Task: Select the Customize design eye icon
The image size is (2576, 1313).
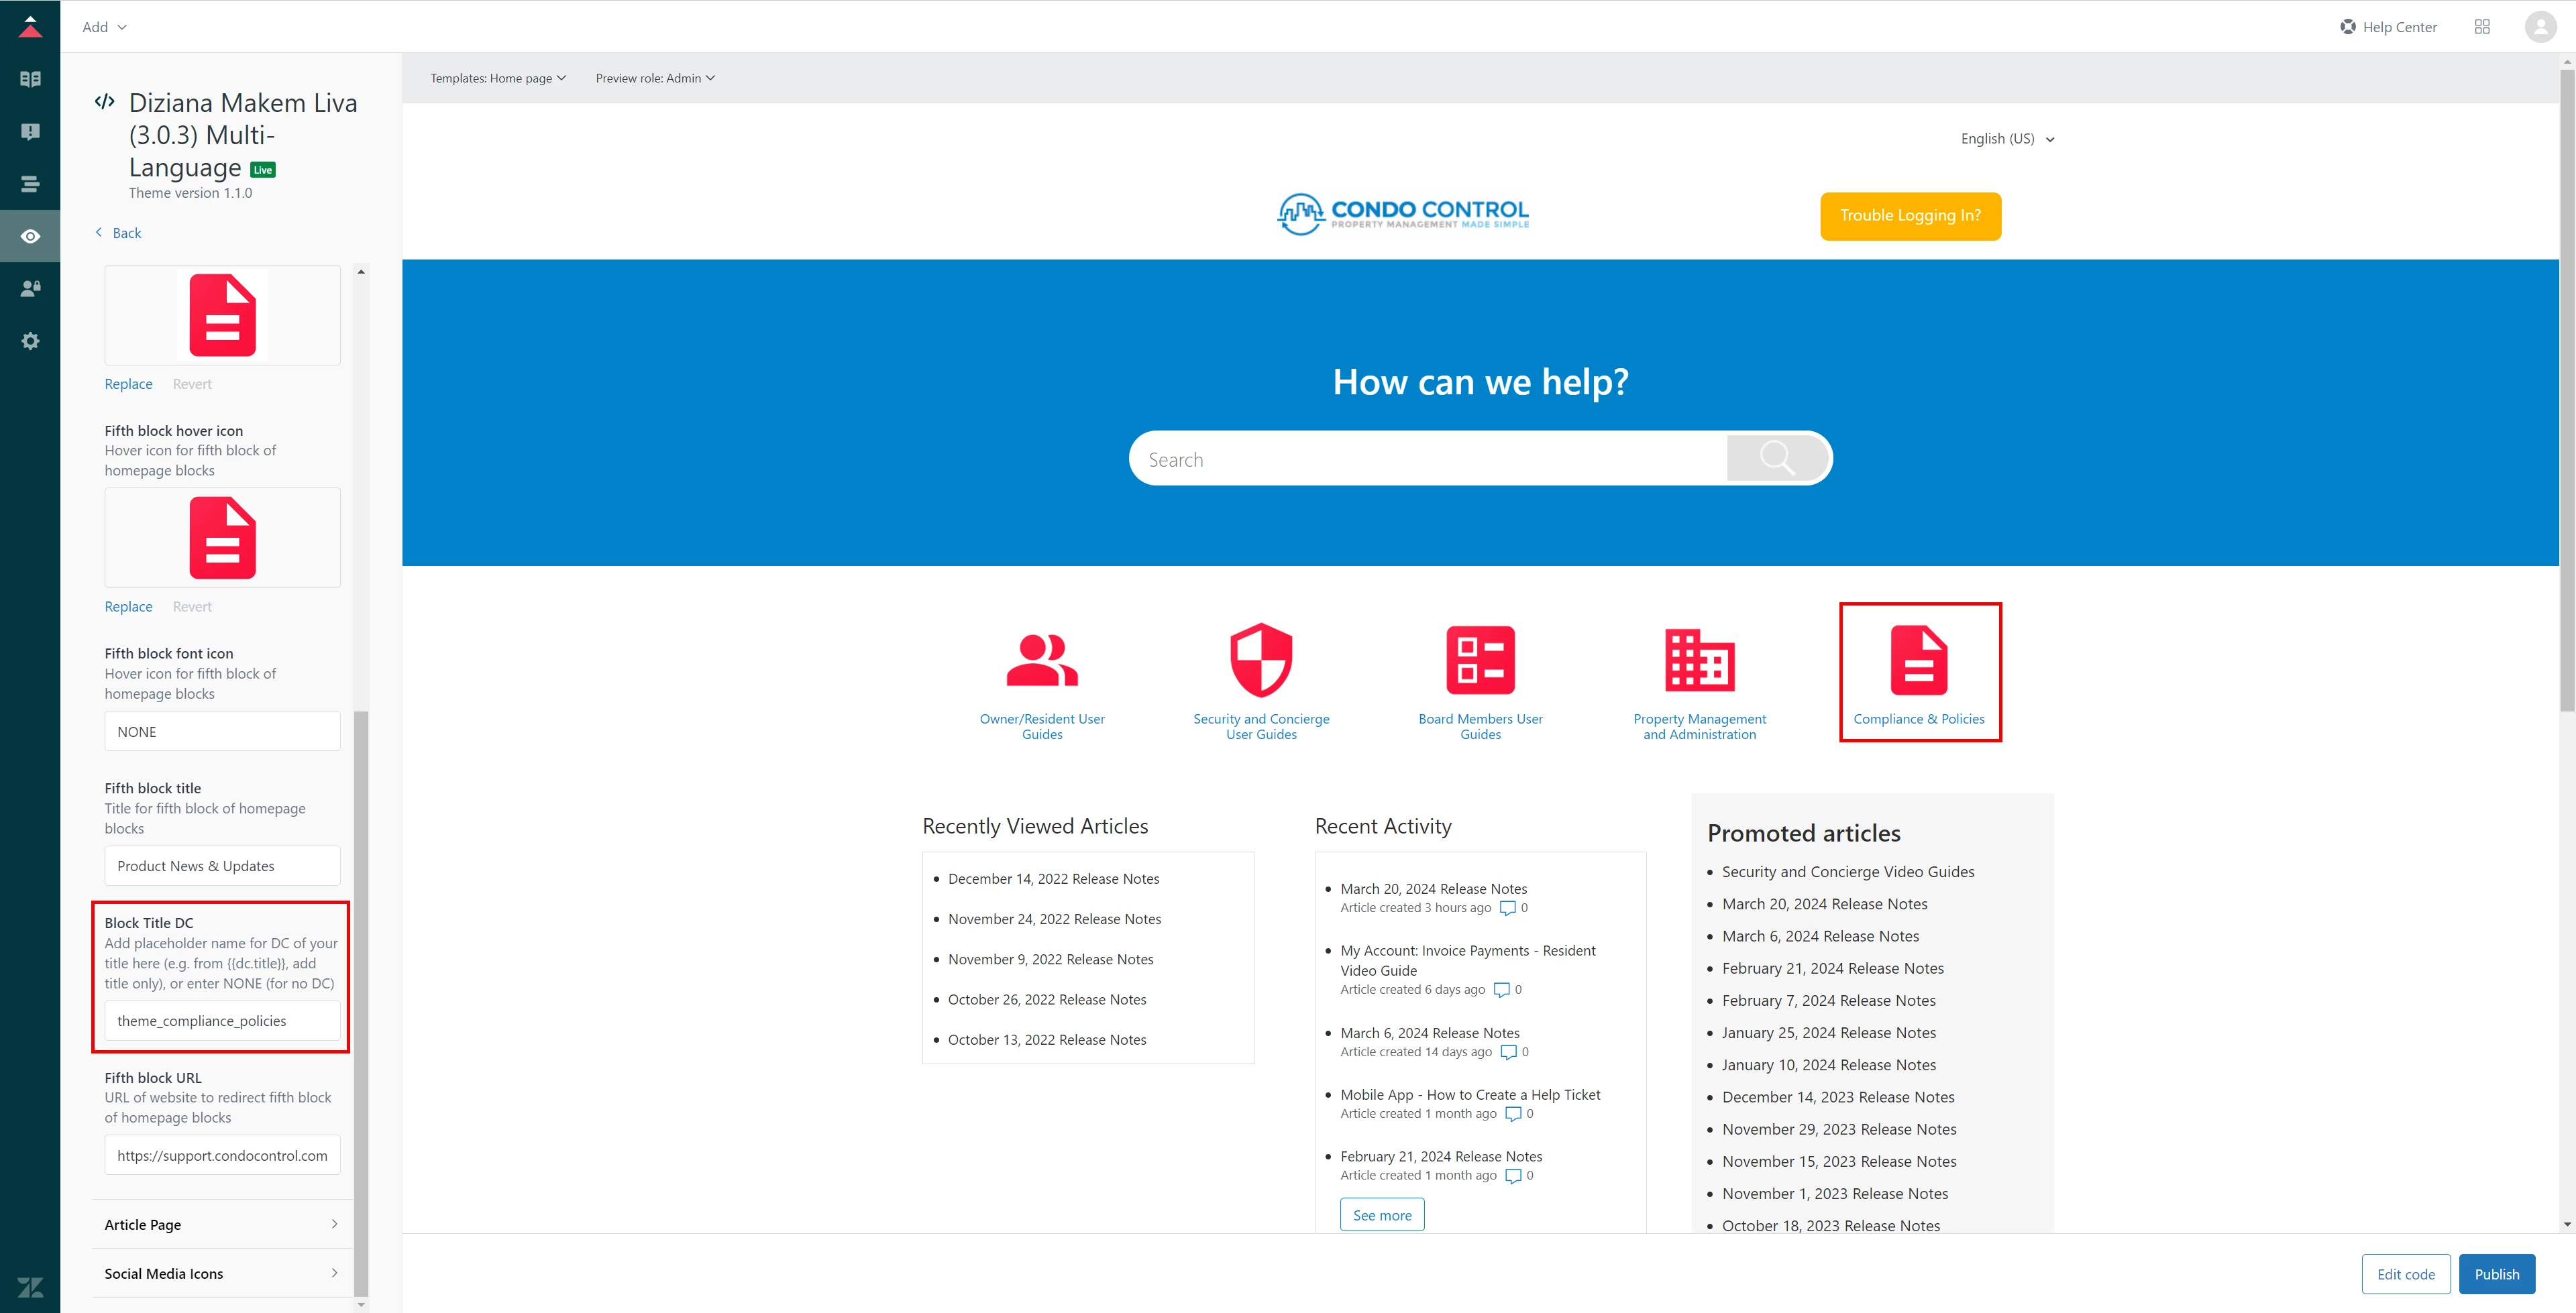Action: (30, 237)
